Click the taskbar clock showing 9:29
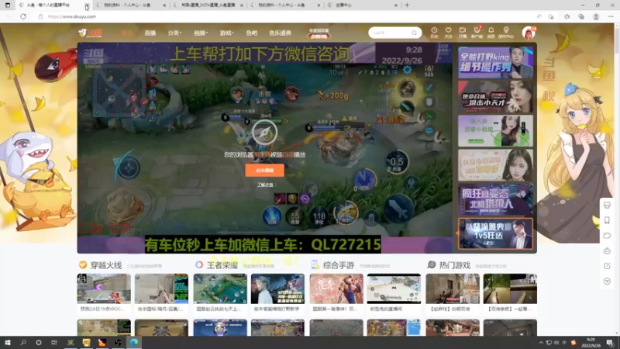 [x=591, y=343]
